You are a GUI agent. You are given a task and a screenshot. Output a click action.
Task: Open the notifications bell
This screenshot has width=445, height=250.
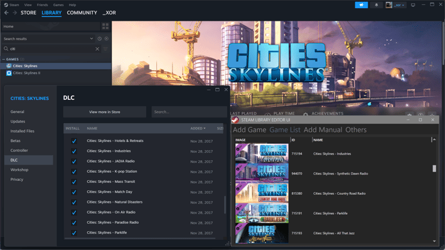pyautogui.click(x=377, y=5)
